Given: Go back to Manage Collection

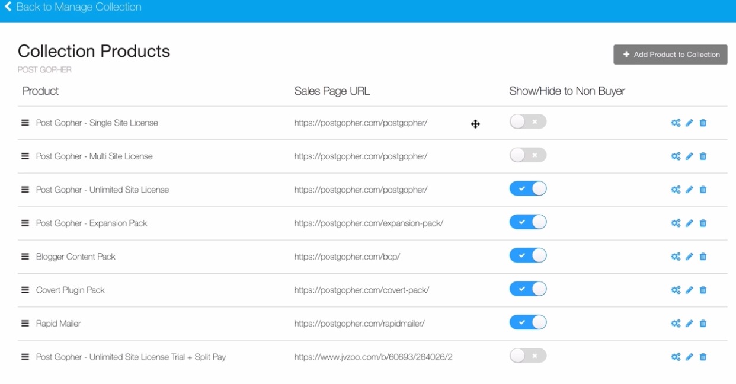Looking at the screenshot, I should (73, 8).
